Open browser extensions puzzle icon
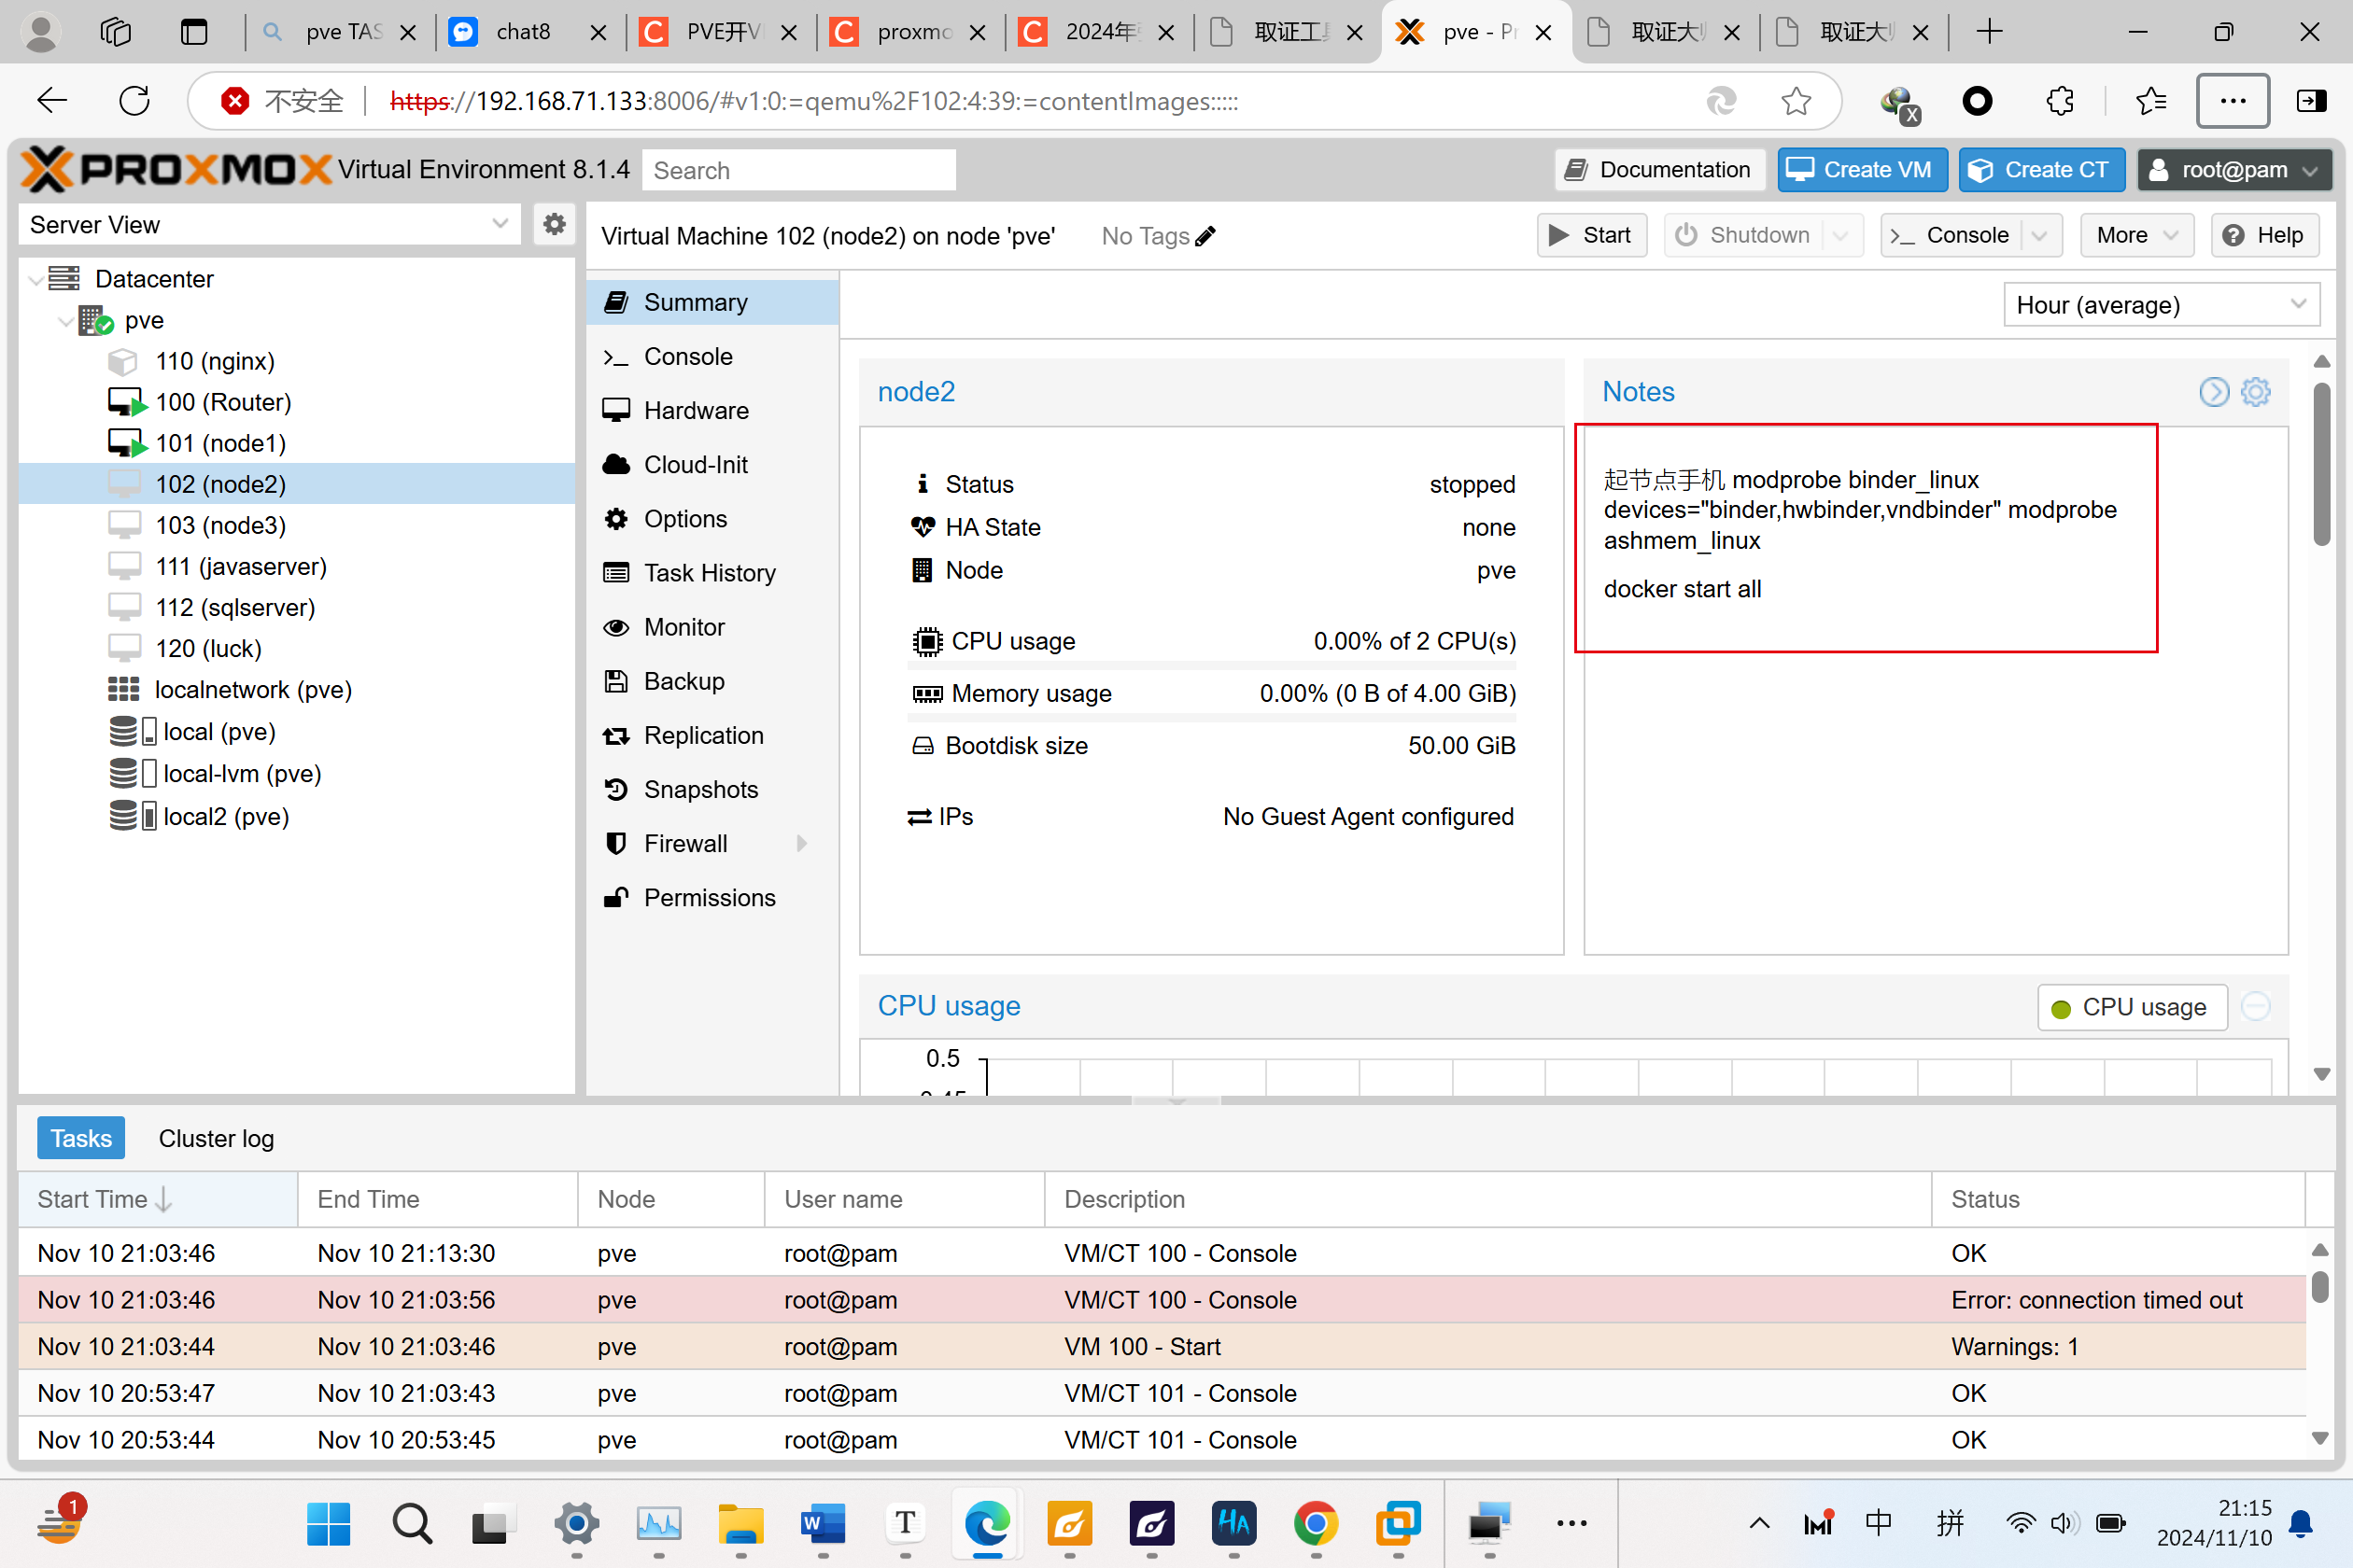2353x1568 pixels. coord(2059,100)
